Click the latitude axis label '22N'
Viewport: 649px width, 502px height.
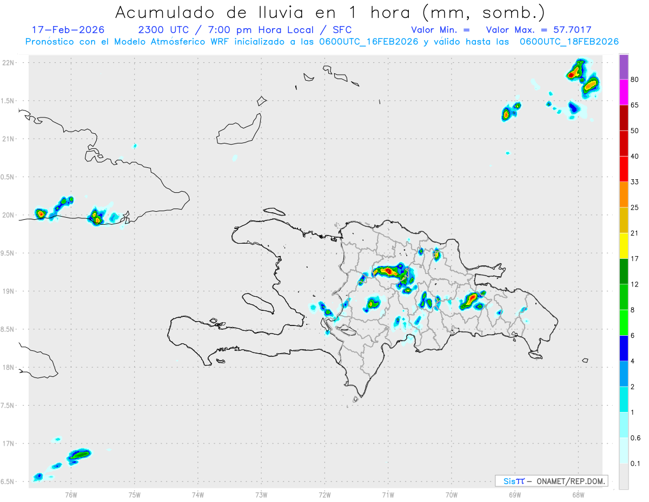pyautogui.click(x=8, y=63)
